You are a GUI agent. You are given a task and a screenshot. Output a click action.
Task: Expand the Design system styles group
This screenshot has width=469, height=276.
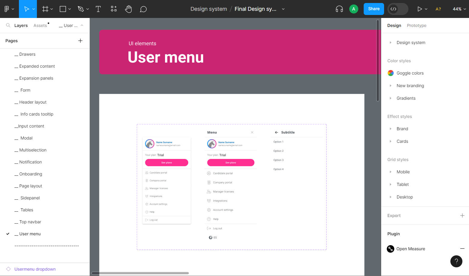[x=390, y=43]
